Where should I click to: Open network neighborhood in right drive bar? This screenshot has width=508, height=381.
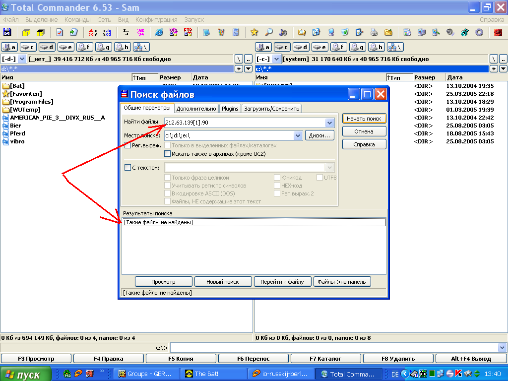coord(395,47)
